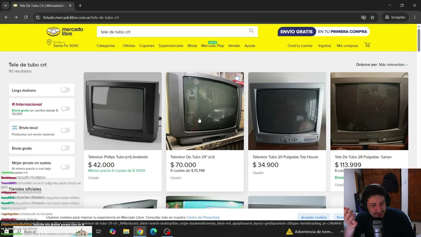Click Creá tu cuenta link
Viewport: 421px width, 237px height.
click(x=300, y=46)
